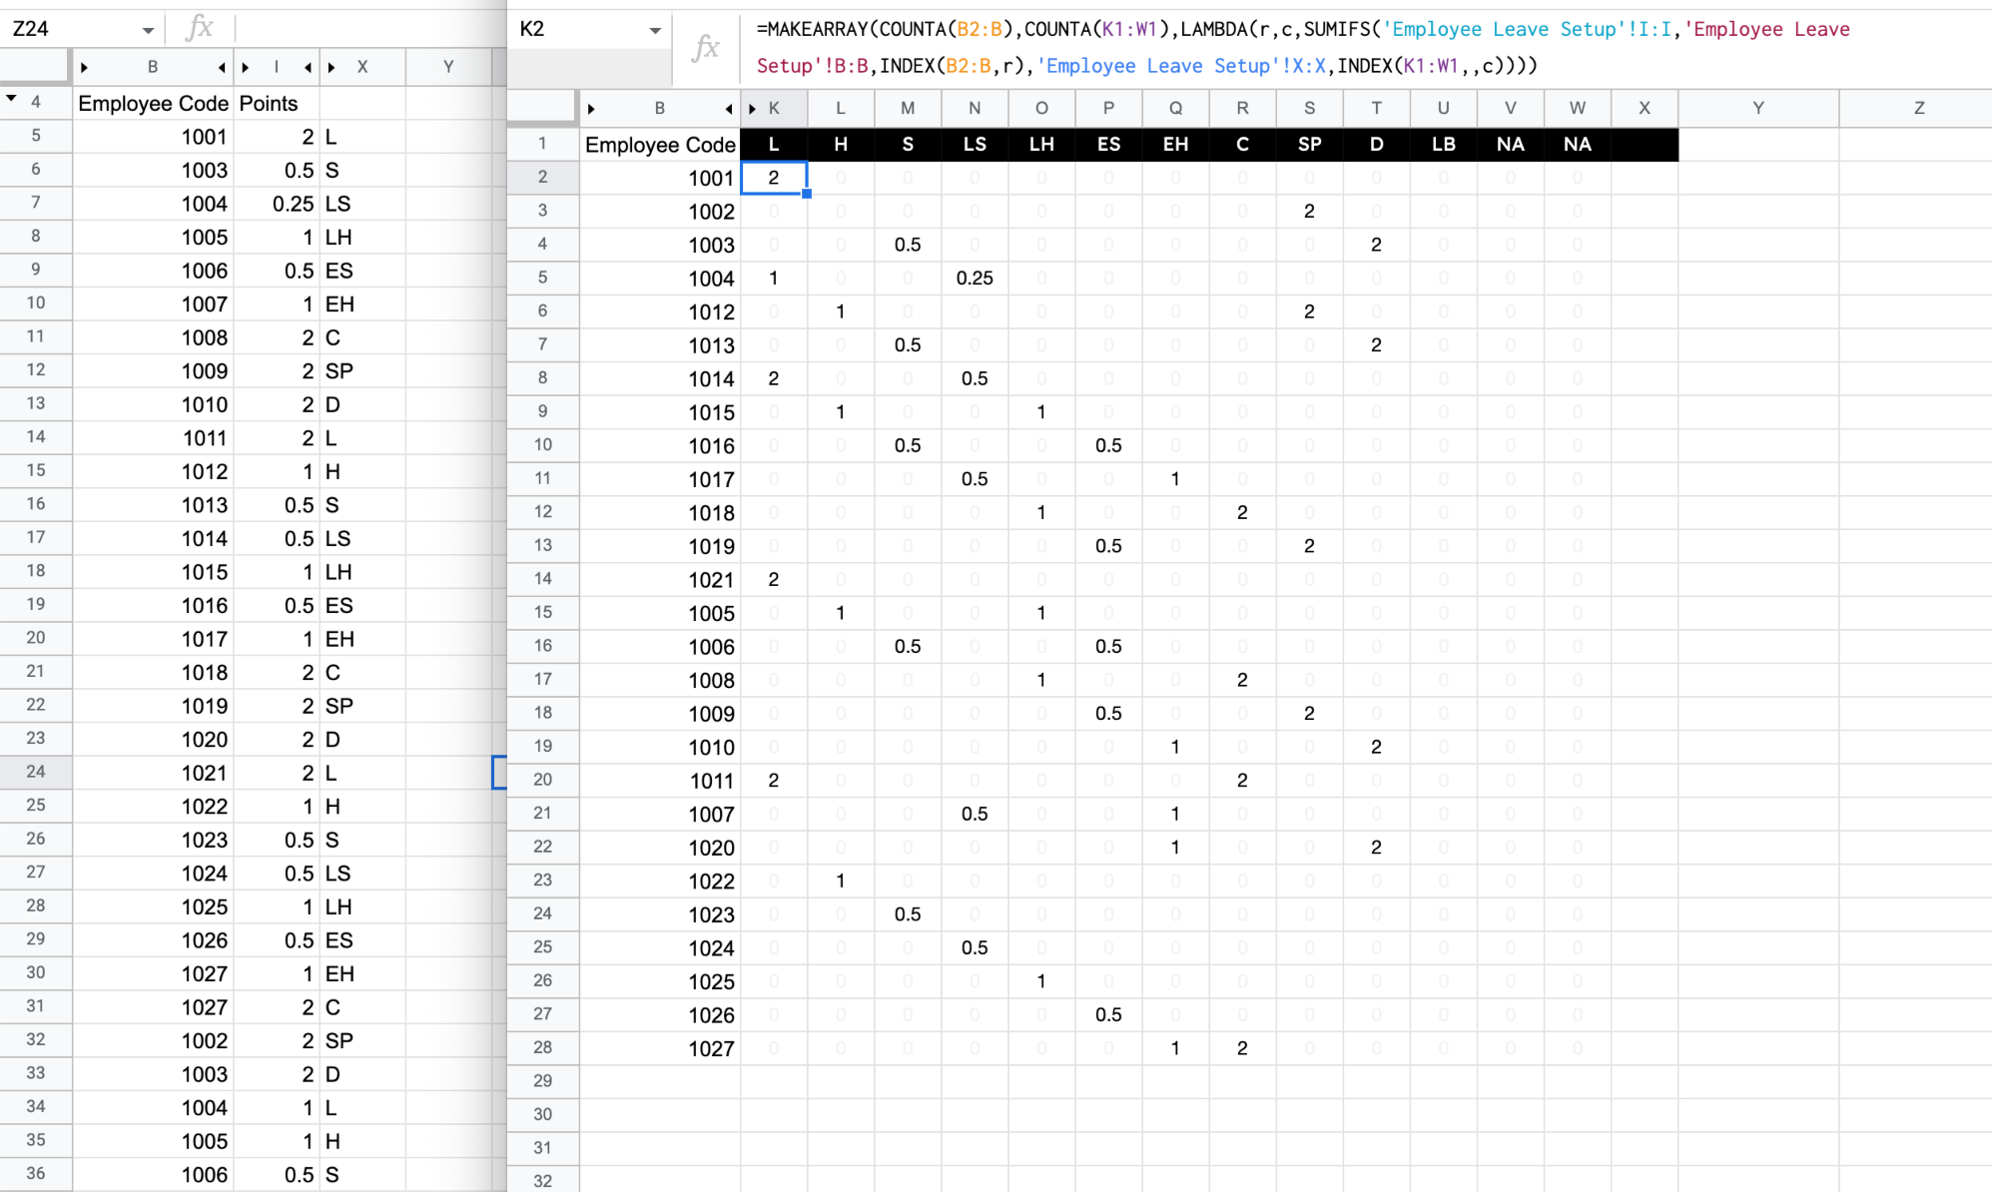Click the black 'LB' header cell
1992x1192 pixels.
(x=1444, y=145)
